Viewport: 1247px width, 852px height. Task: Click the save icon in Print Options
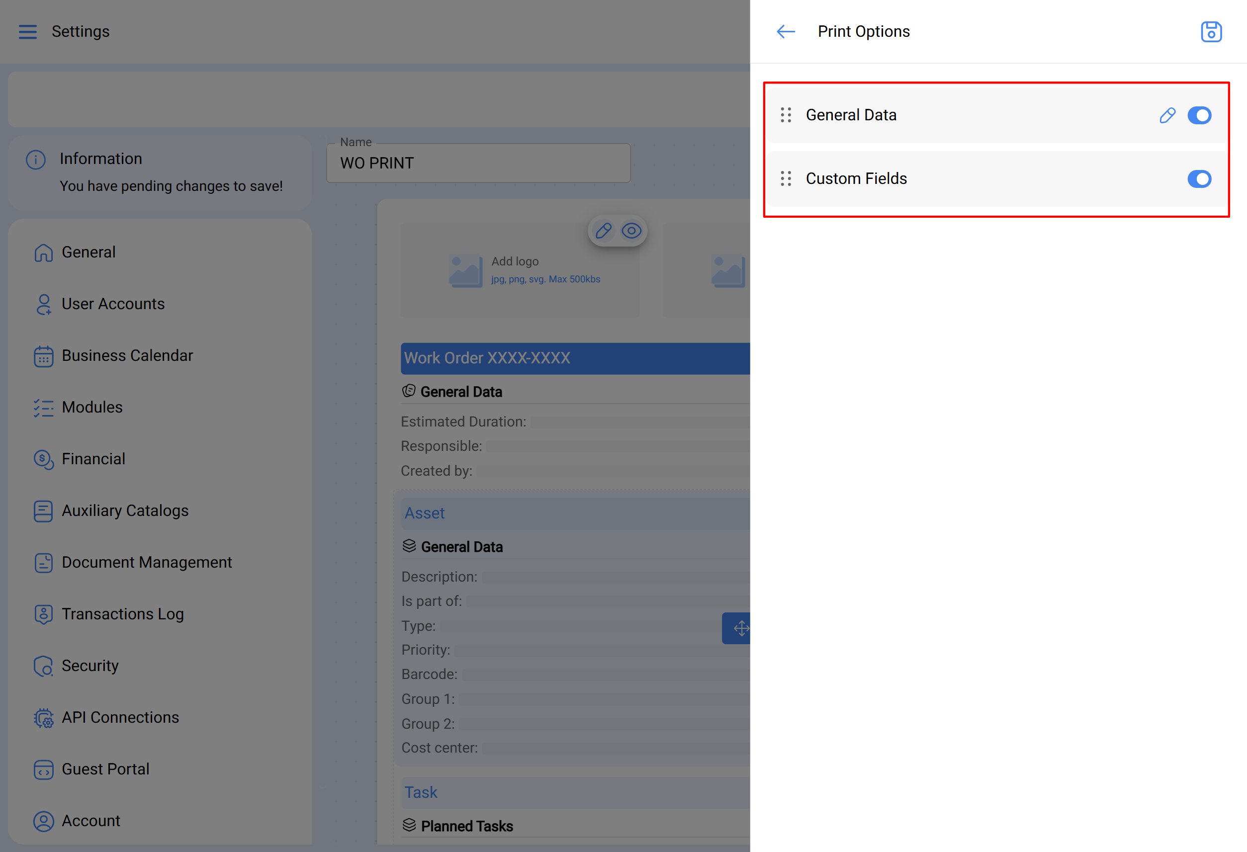pyautogui.click(x=1211, y=32)
